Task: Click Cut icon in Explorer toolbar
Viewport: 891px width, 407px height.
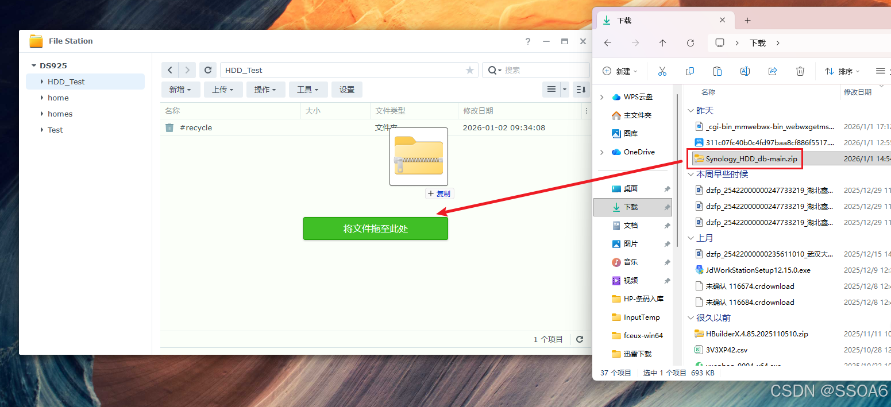Action: click(x=662, y=71)
